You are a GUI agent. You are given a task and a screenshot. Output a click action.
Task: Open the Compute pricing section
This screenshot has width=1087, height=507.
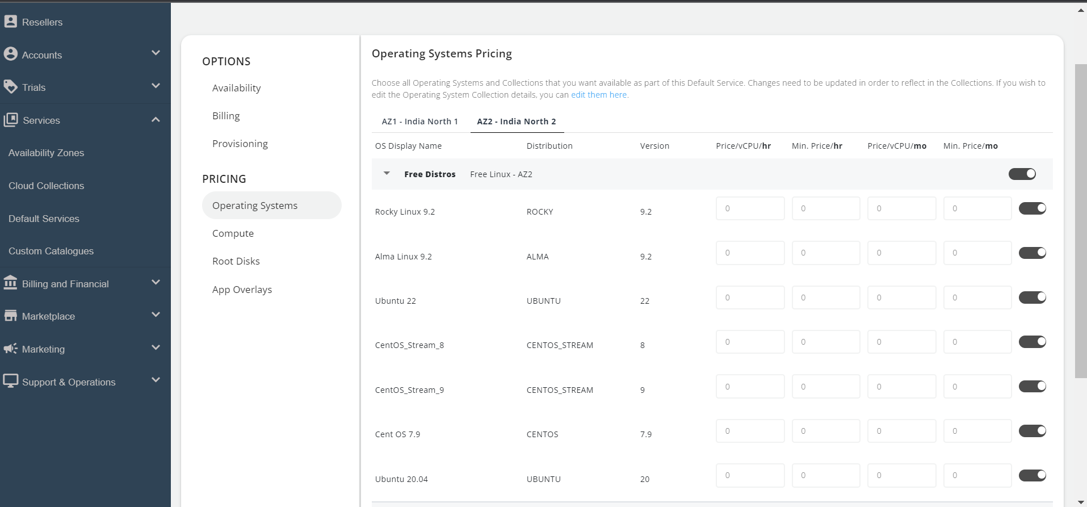coord(233,233)
